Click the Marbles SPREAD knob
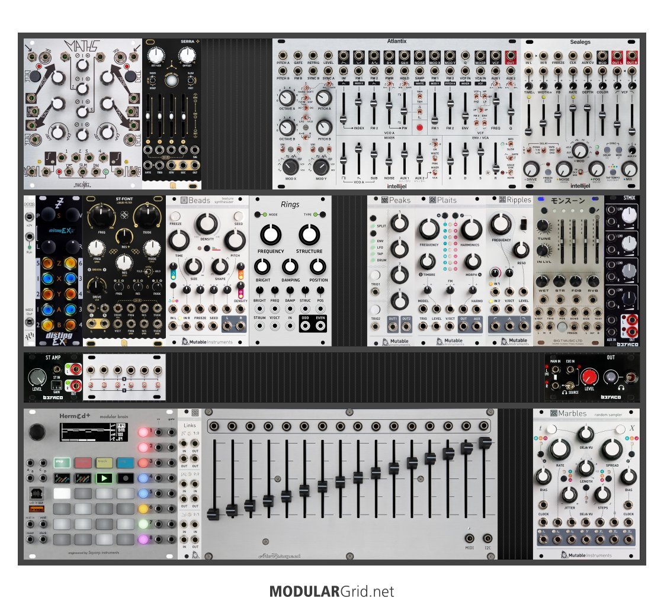The width and height of the screenshot is (664, 604). 611,450
